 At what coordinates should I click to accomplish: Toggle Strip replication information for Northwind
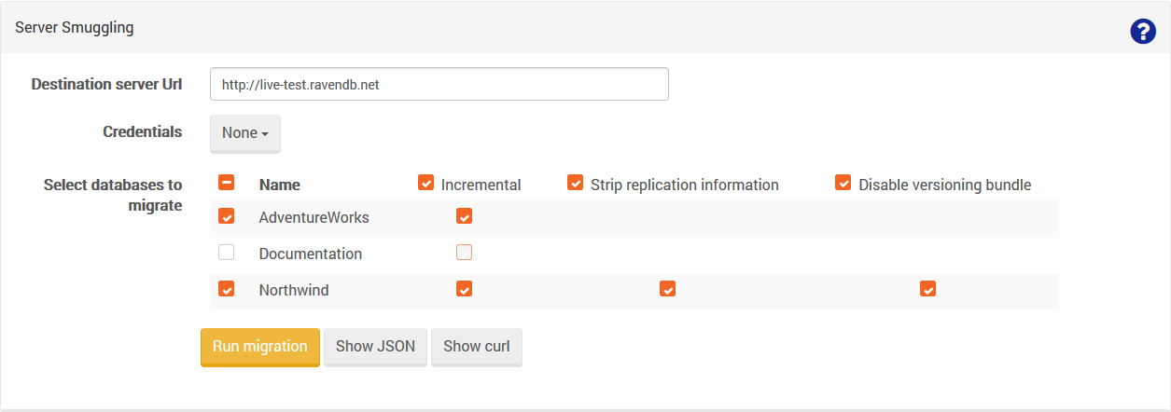click(x=668, y=289)
